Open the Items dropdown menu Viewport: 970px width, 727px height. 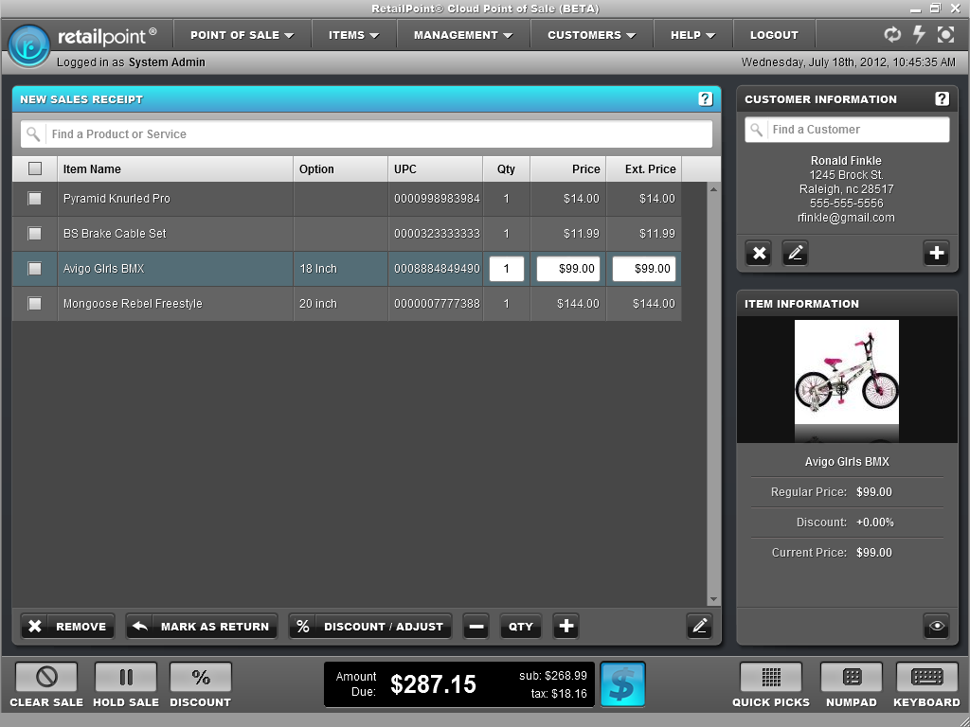click(354, 35)
